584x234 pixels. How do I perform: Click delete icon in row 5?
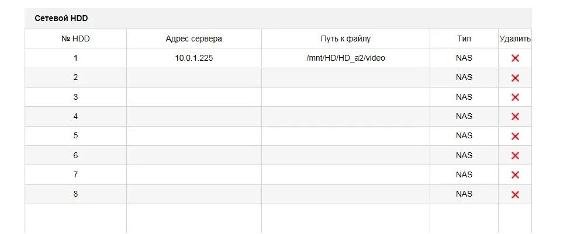click(515, 136)
